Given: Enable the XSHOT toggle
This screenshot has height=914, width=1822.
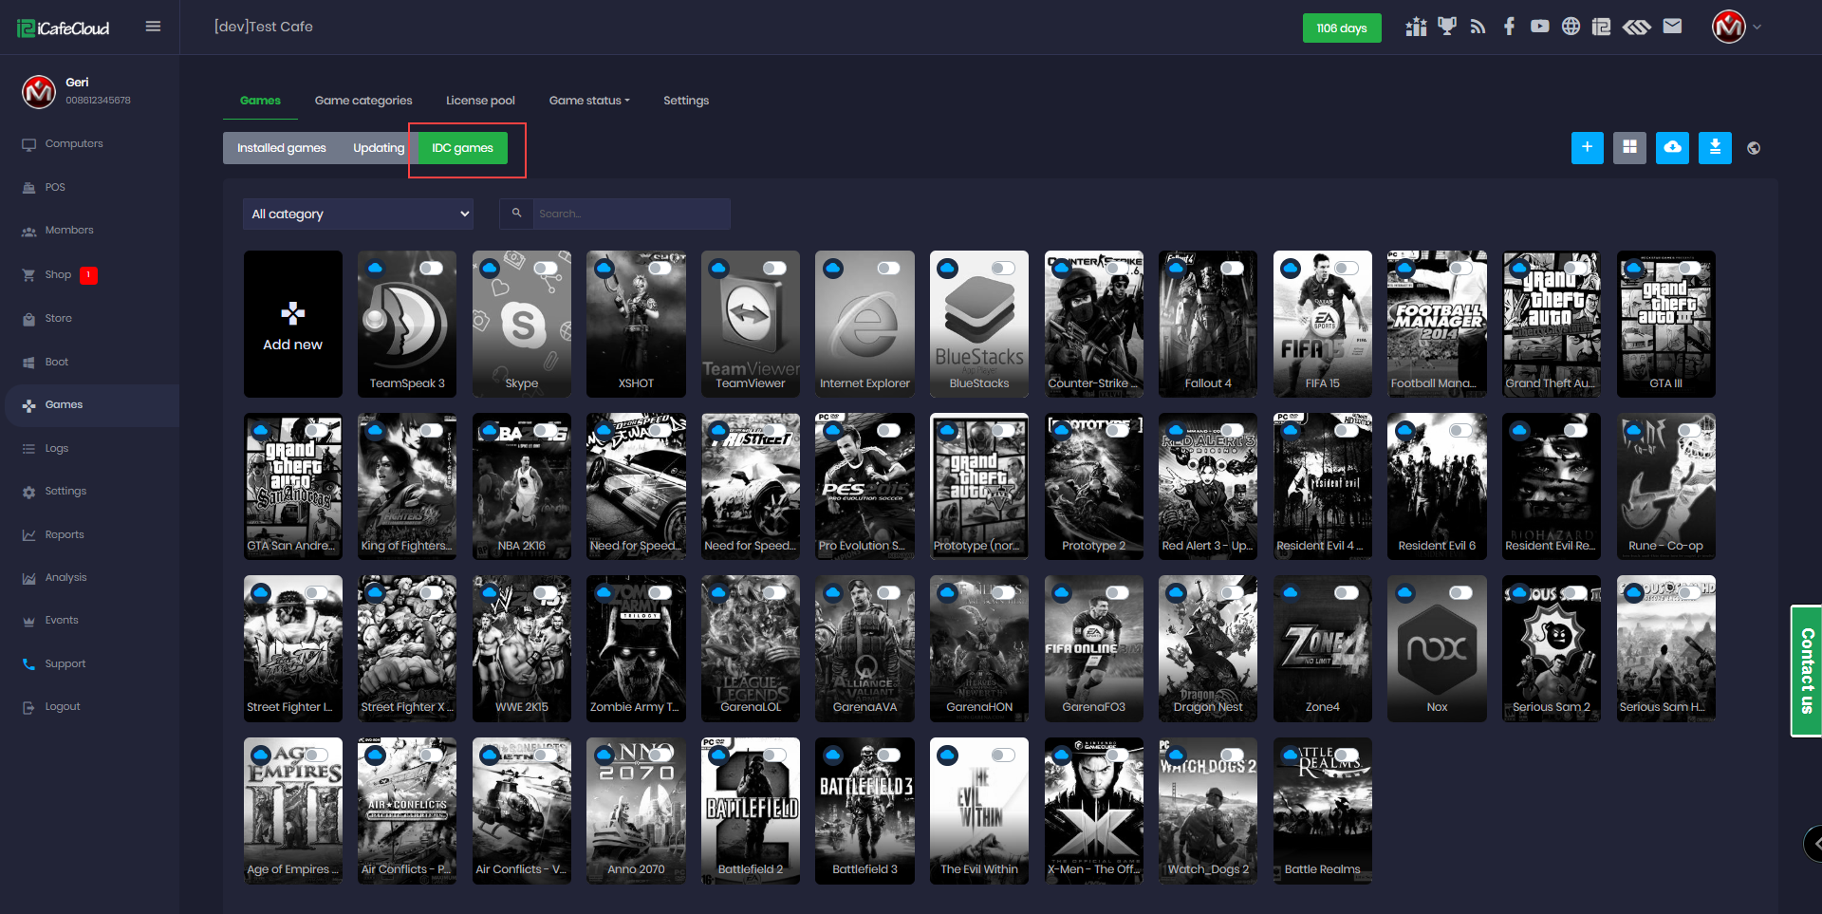Looking at the screenshot, I should coord(660,269).
